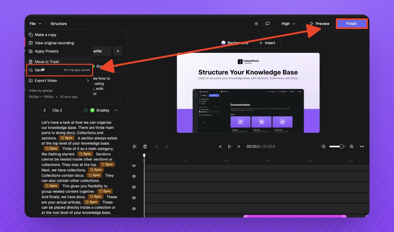
Task: Adjust the timeline zoom slider
Action: [337, 147]
